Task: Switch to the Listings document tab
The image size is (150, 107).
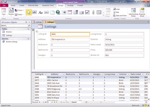Action: coord(37,22)
